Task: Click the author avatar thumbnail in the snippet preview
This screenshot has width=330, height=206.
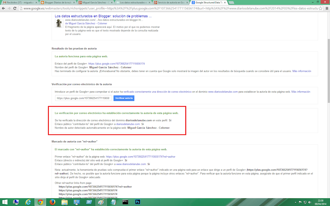Action: click(x=59, y=23)
